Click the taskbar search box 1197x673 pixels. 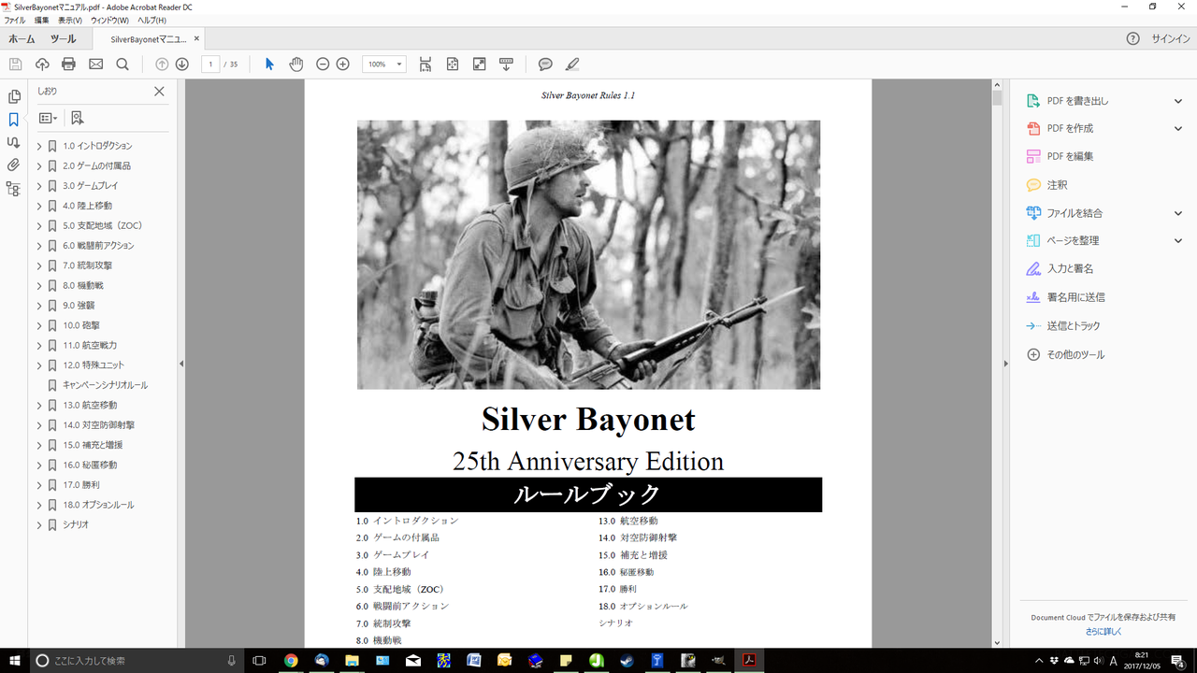(x=137, y=660)
